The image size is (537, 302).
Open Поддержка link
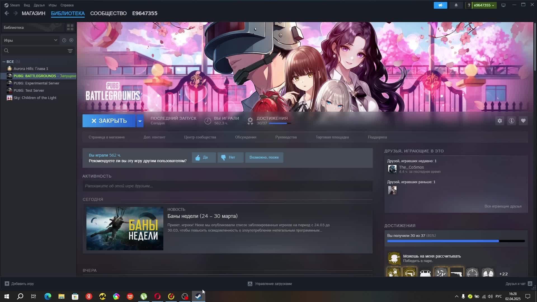pos(377,137)
